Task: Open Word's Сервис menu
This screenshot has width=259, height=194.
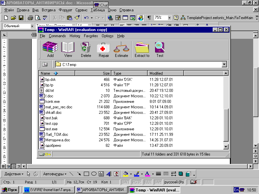Action: click(x=82, y=10)
